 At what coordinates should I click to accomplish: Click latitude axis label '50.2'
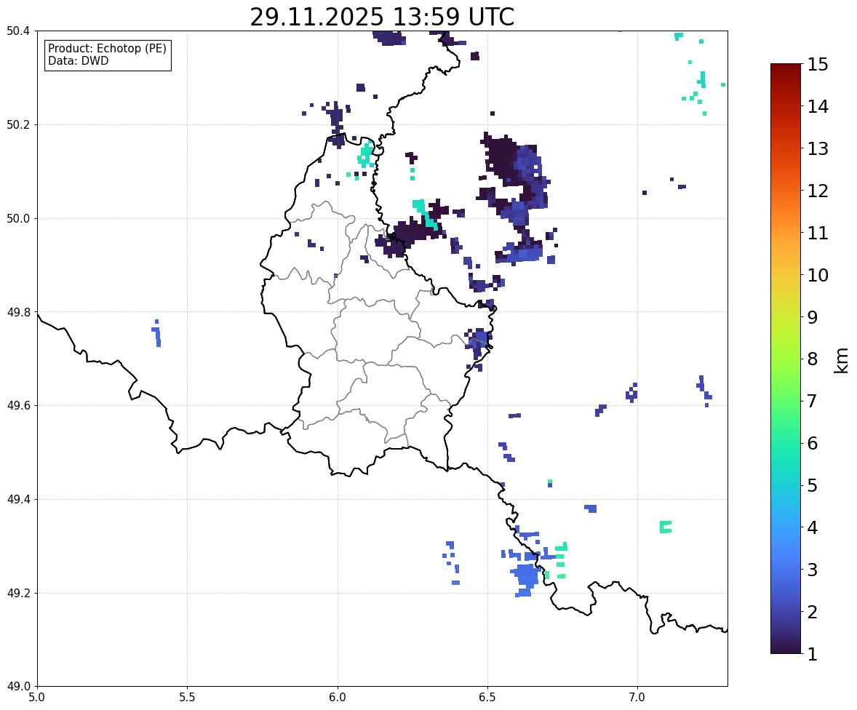pyautogui.click(x=18, y=124)
